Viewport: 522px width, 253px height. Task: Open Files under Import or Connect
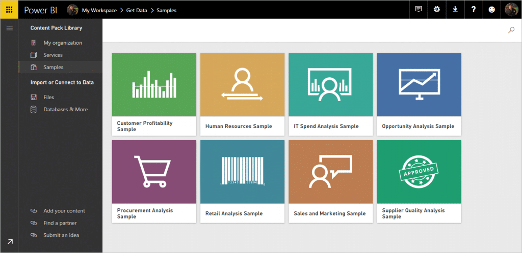coord(48,97)
